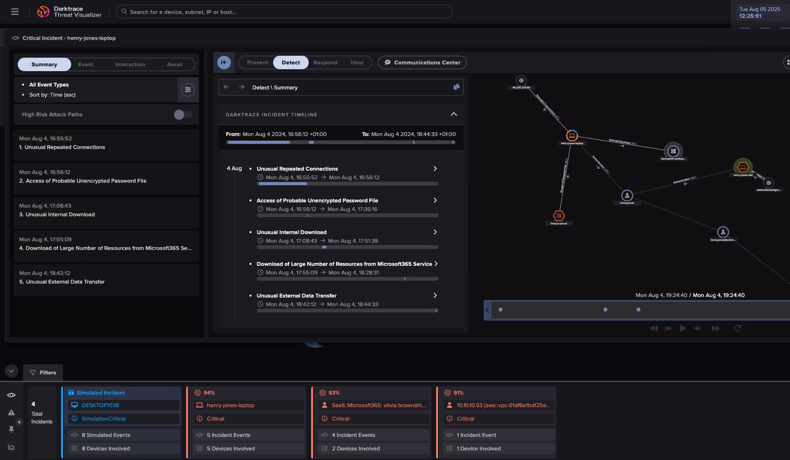Click skip to start playback button
Viewport: 790px width, 460px height.
click(x=668, y=328)
